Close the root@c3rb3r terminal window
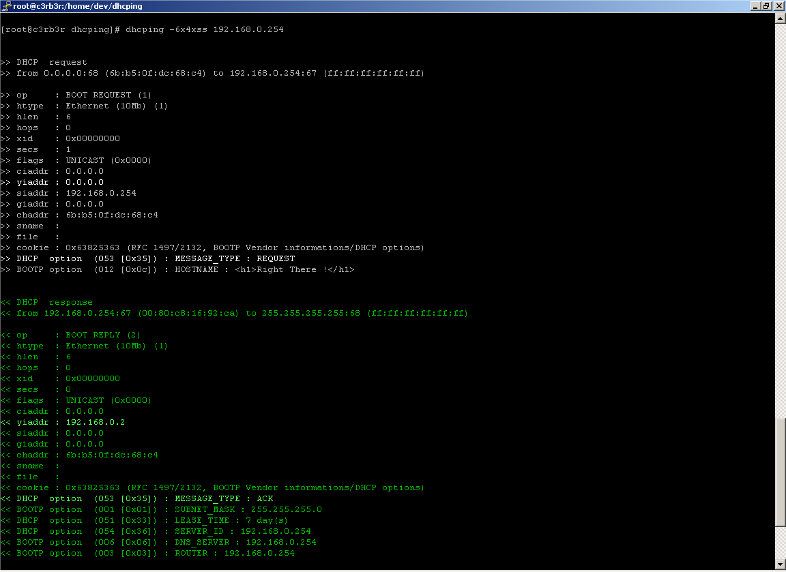The width and height of the screenshot is (786, 572). tap(778, 6)
